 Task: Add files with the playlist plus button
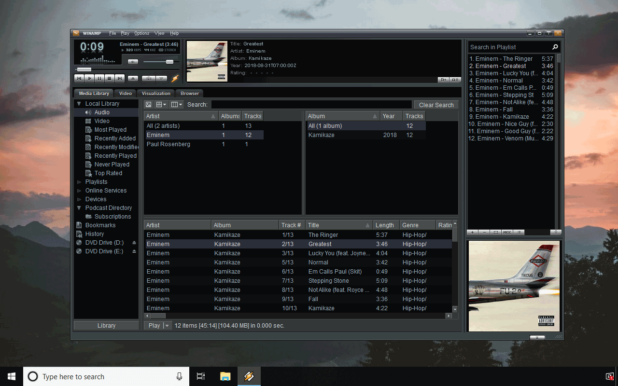point(473,232)
